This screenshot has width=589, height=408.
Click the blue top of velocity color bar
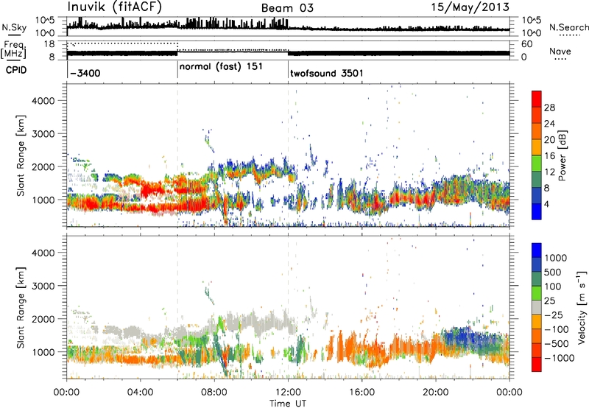(537, 250)
